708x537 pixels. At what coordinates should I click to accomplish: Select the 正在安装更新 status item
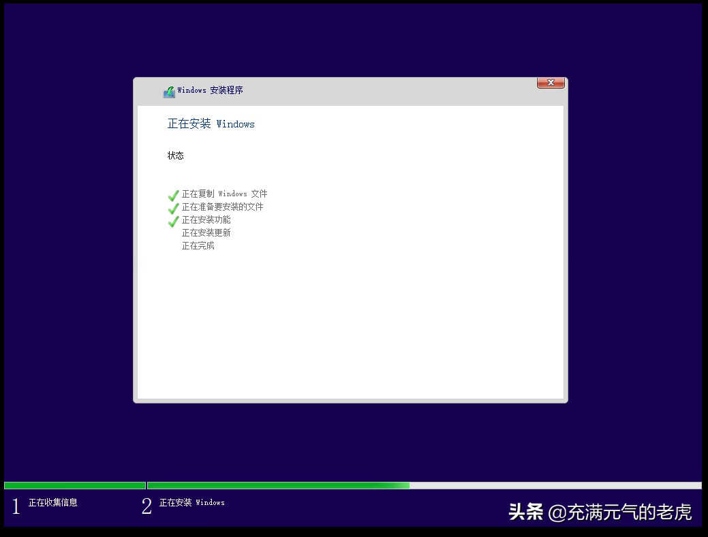206,233
